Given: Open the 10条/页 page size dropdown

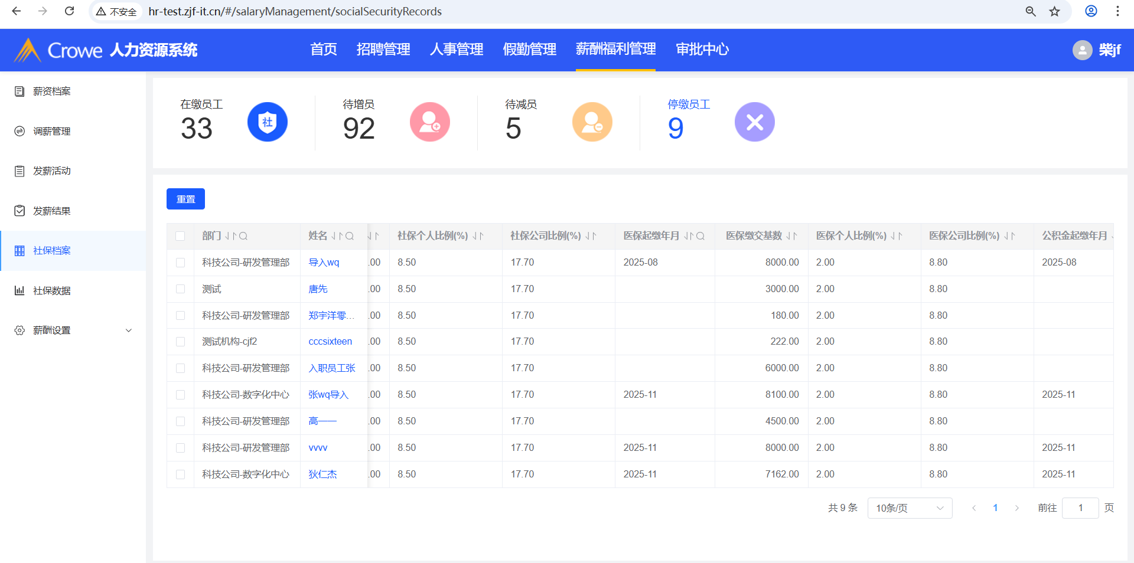Looking at the screenshot, I should click(x=910, y=508).
